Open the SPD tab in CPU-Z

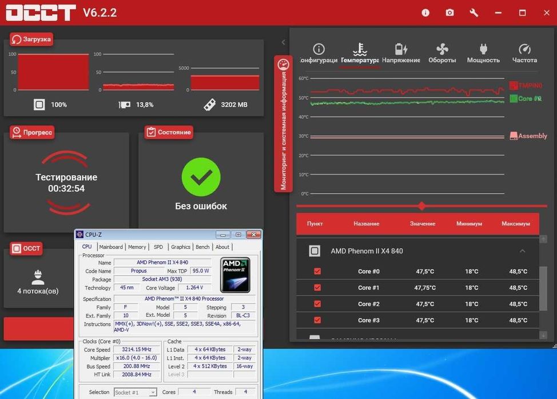[158, 247]
